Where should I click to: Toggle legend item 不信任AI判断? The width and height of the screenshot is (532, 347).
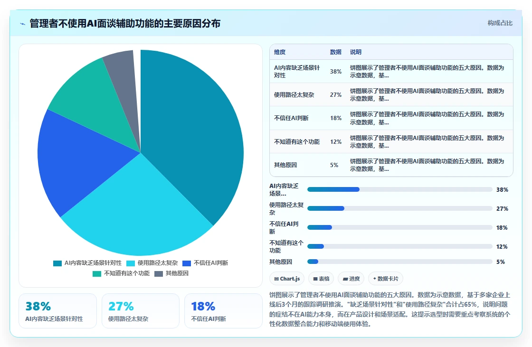[205, 263]
